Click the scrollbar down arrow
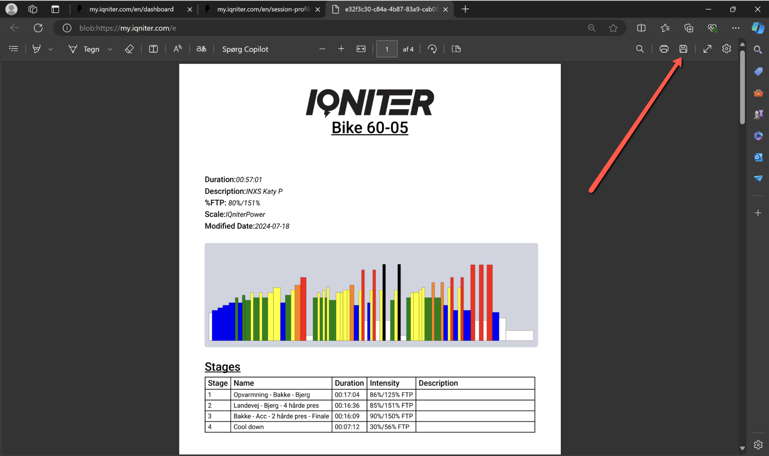 pyautogui.click(x=742, y=448)
